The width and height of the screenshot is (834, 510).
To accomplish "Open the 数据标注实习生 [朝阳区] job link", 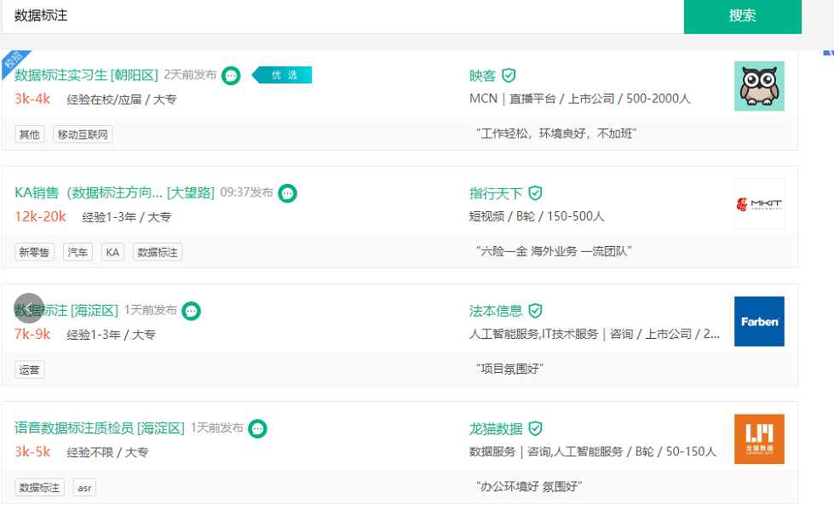I will tap(87, 76).
